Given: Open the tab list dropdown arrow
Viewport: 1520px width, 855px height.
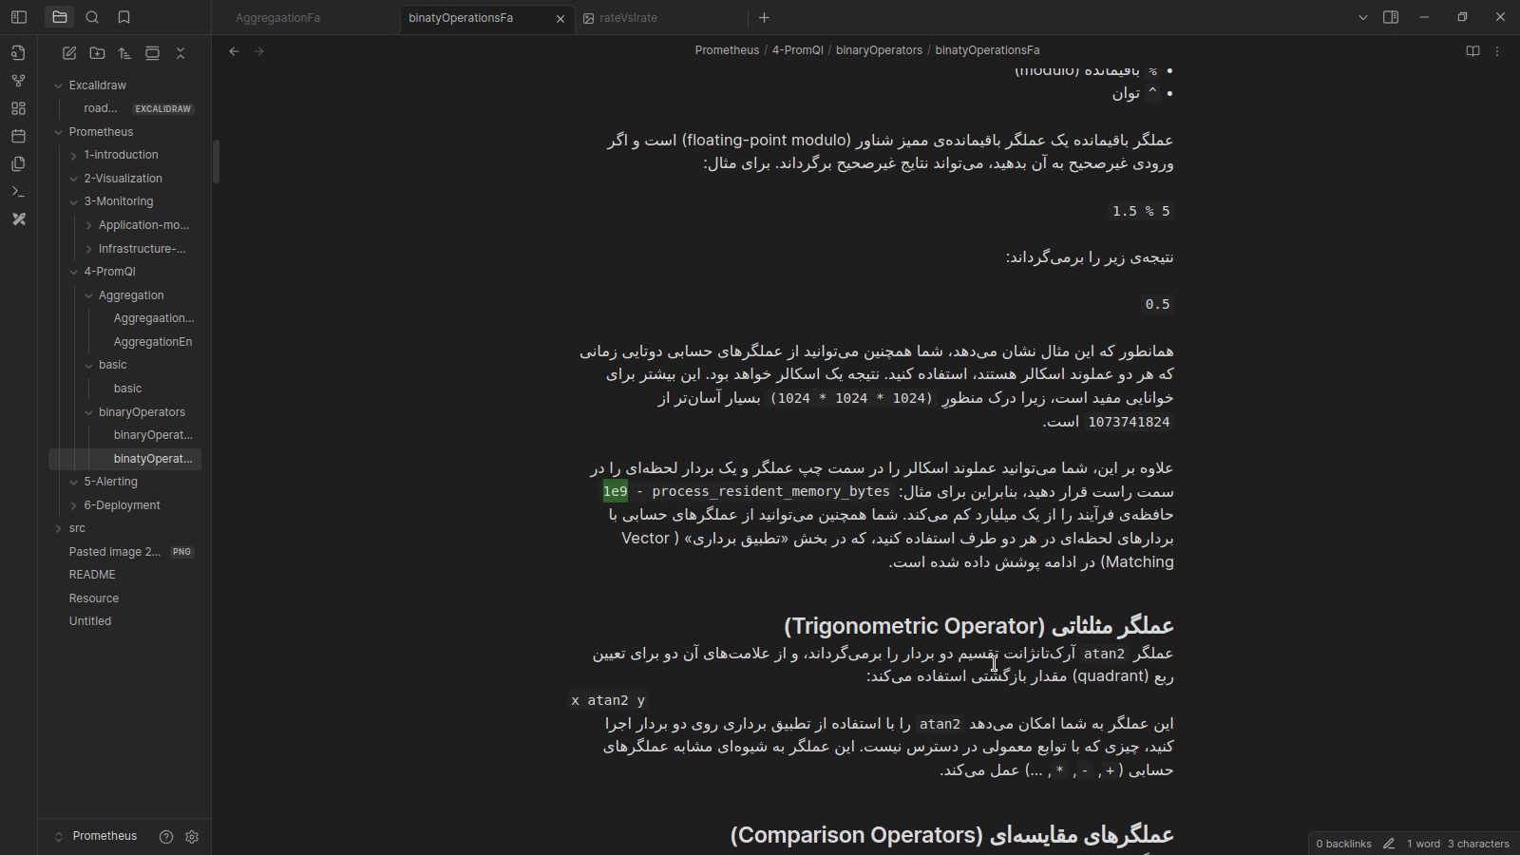Looking at the screenshot, I should point(1363,17).
